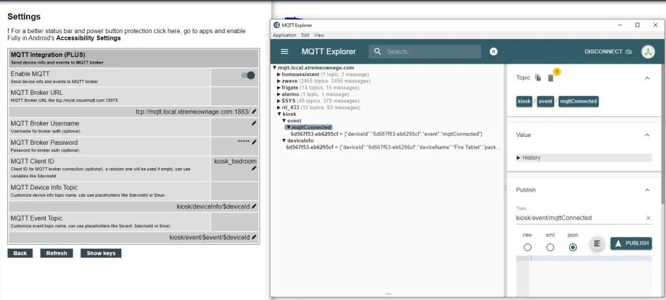666x300 pixels.
Task: Collapse the event tree node under kiosk
Action: point(284,121)
